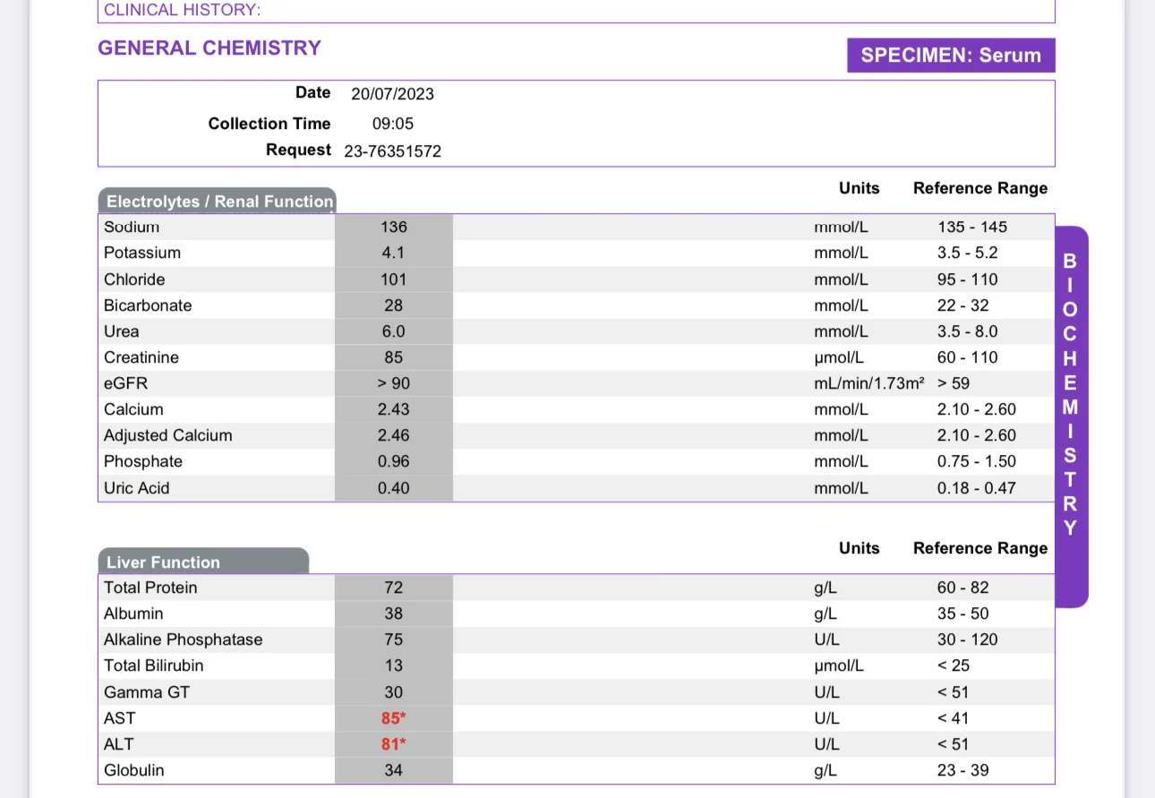
Task: Click the flagged ALT result 81*
Action: [x=394, y=744]
